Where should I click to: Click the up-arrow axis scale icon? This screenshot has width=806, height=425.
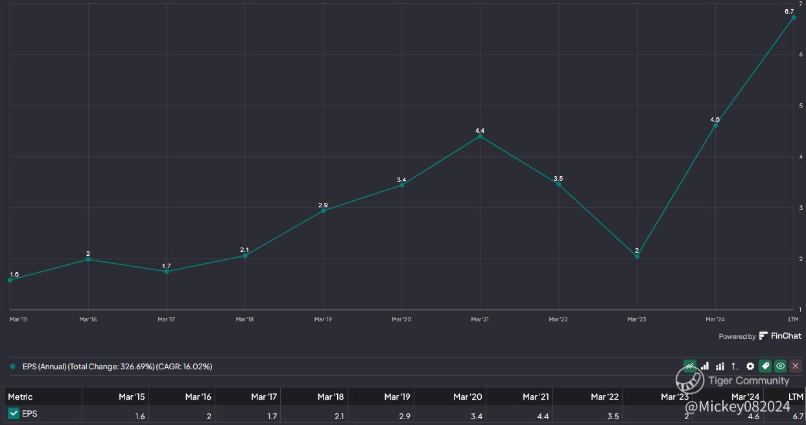(x=735, y=366)
